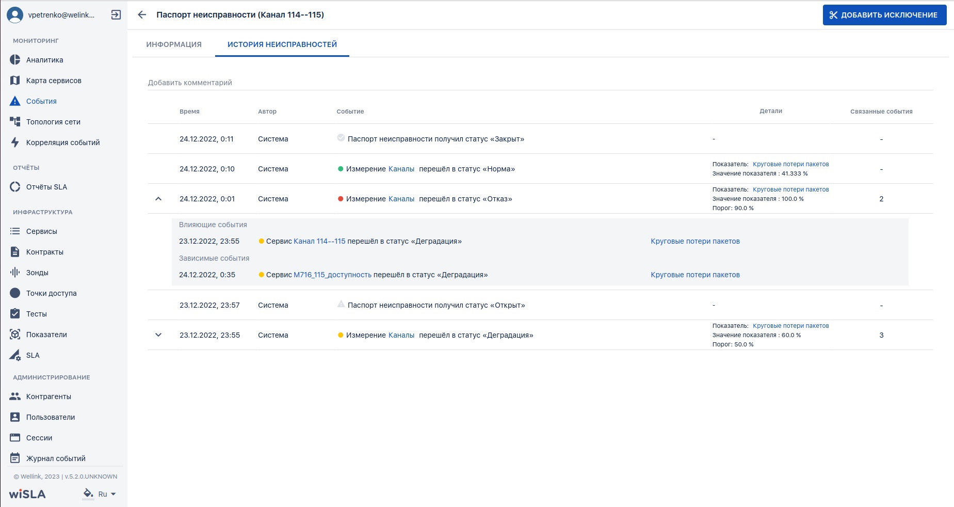The image size is (954, 507).
Task: Click the logout icon next to username
Action: coord(116,15)
